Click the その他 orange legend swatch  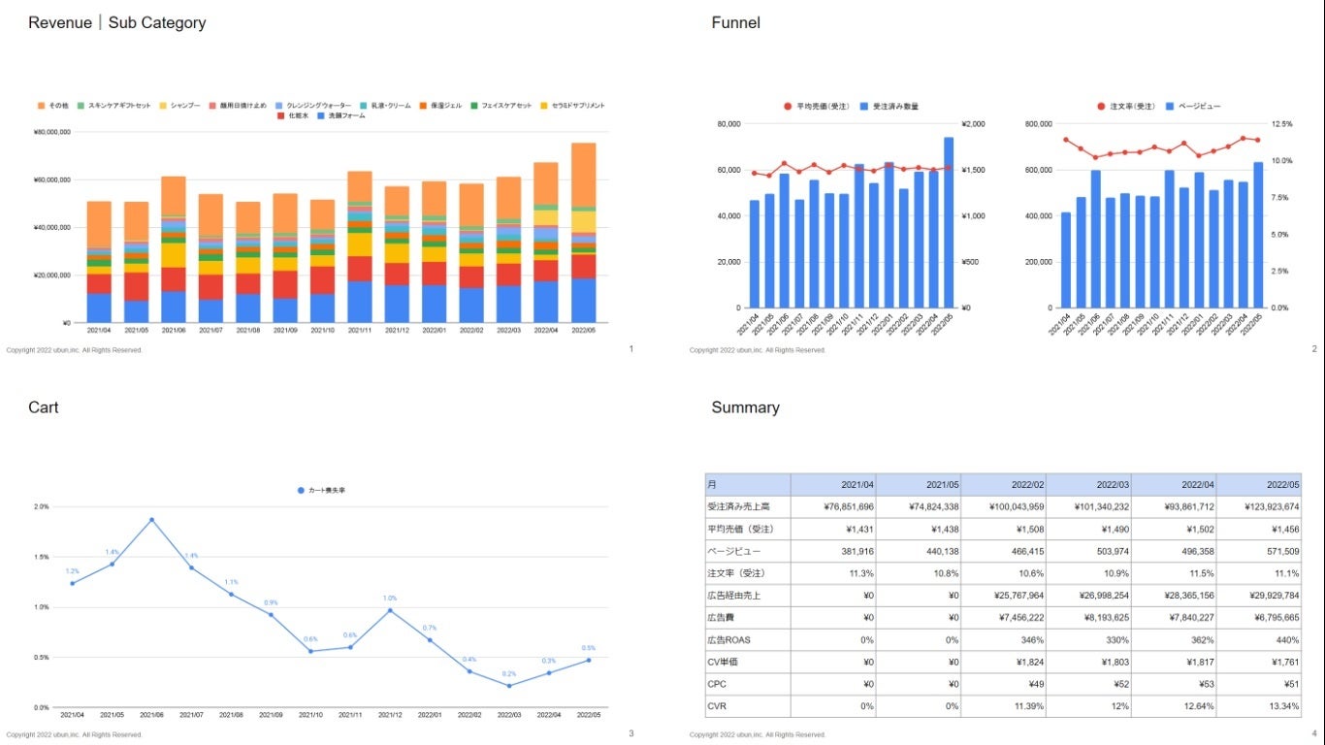41,105
